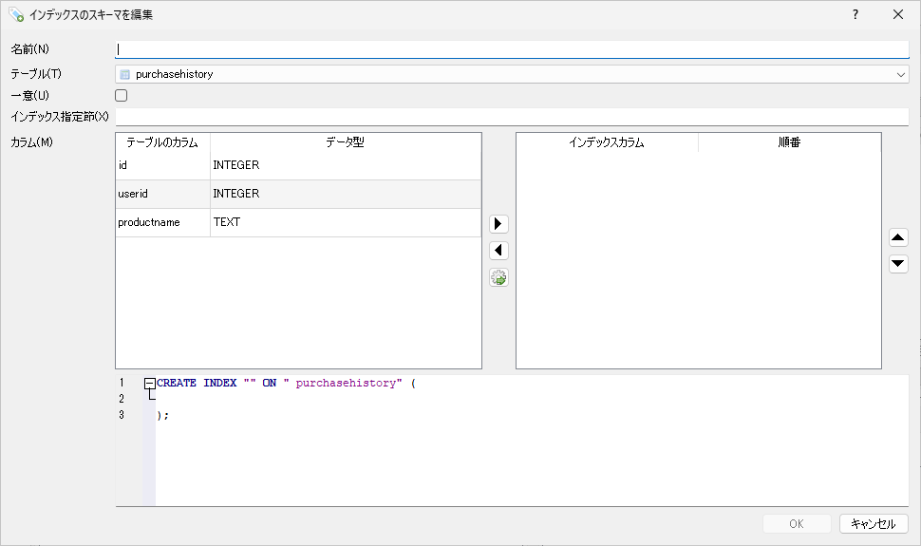Viewport: 921px width, 546px height.
Task: Click the add column to index right-arrow button
Action: coord(498,224)
